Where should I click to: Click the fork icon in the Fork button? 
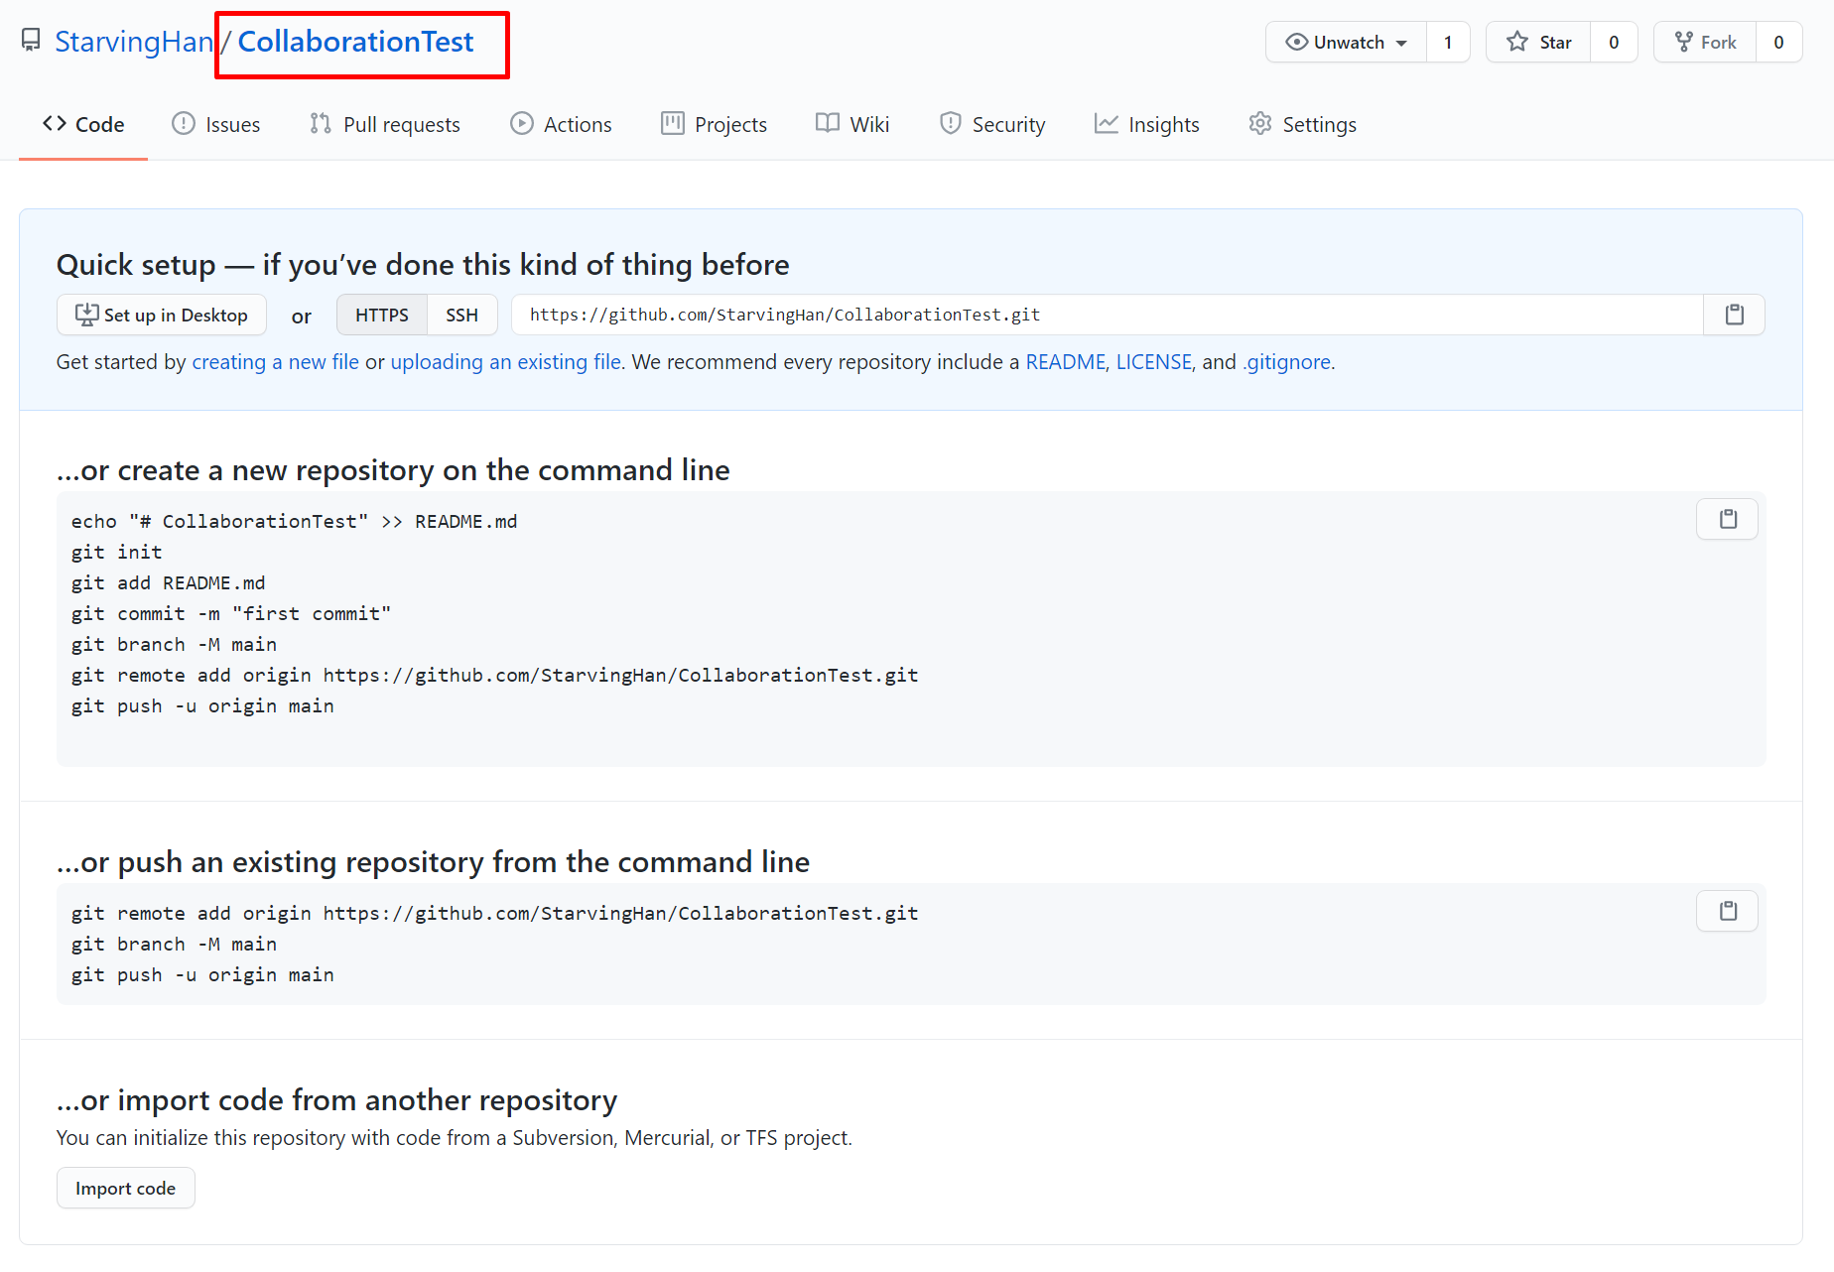click(x=1683, y=42)
